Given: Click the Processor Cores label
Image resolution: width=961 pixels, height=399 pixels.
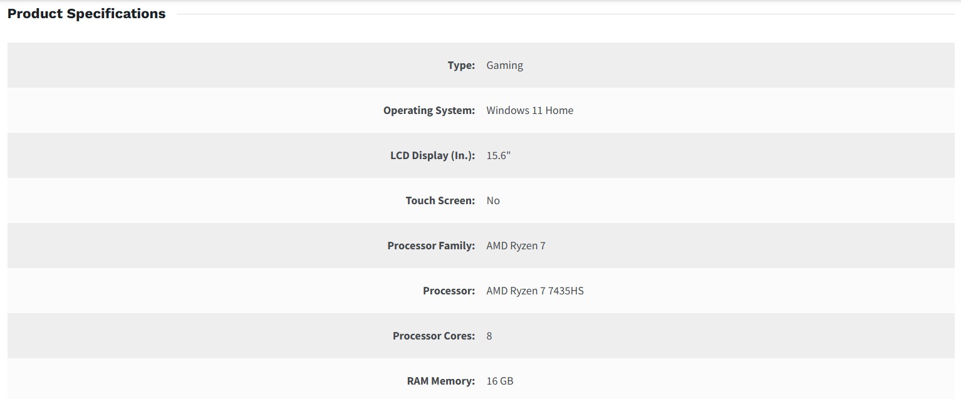Looking at the screenshot, I should tap(434, 336).
